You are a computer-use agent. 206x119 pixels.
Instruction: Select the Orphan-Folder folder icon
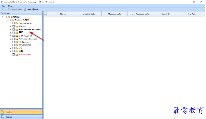pos(17,23)
